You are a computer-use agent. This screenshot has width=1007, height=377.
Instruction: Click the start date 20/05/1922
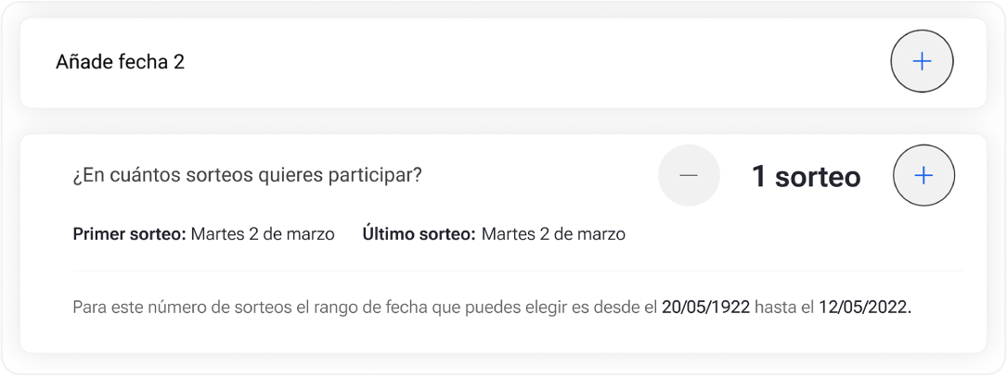click(x=705, y=307)
